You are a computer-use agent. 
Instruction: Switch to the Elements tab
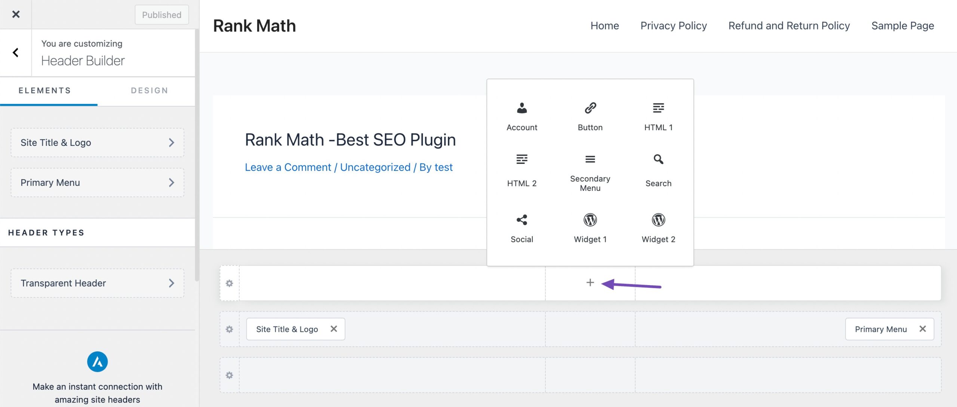coord(45,91)
